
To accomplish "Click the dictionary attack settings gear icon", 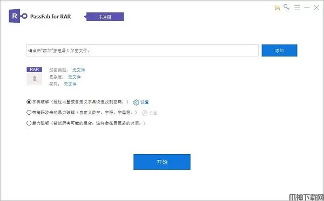I will (x=136, y=102).
